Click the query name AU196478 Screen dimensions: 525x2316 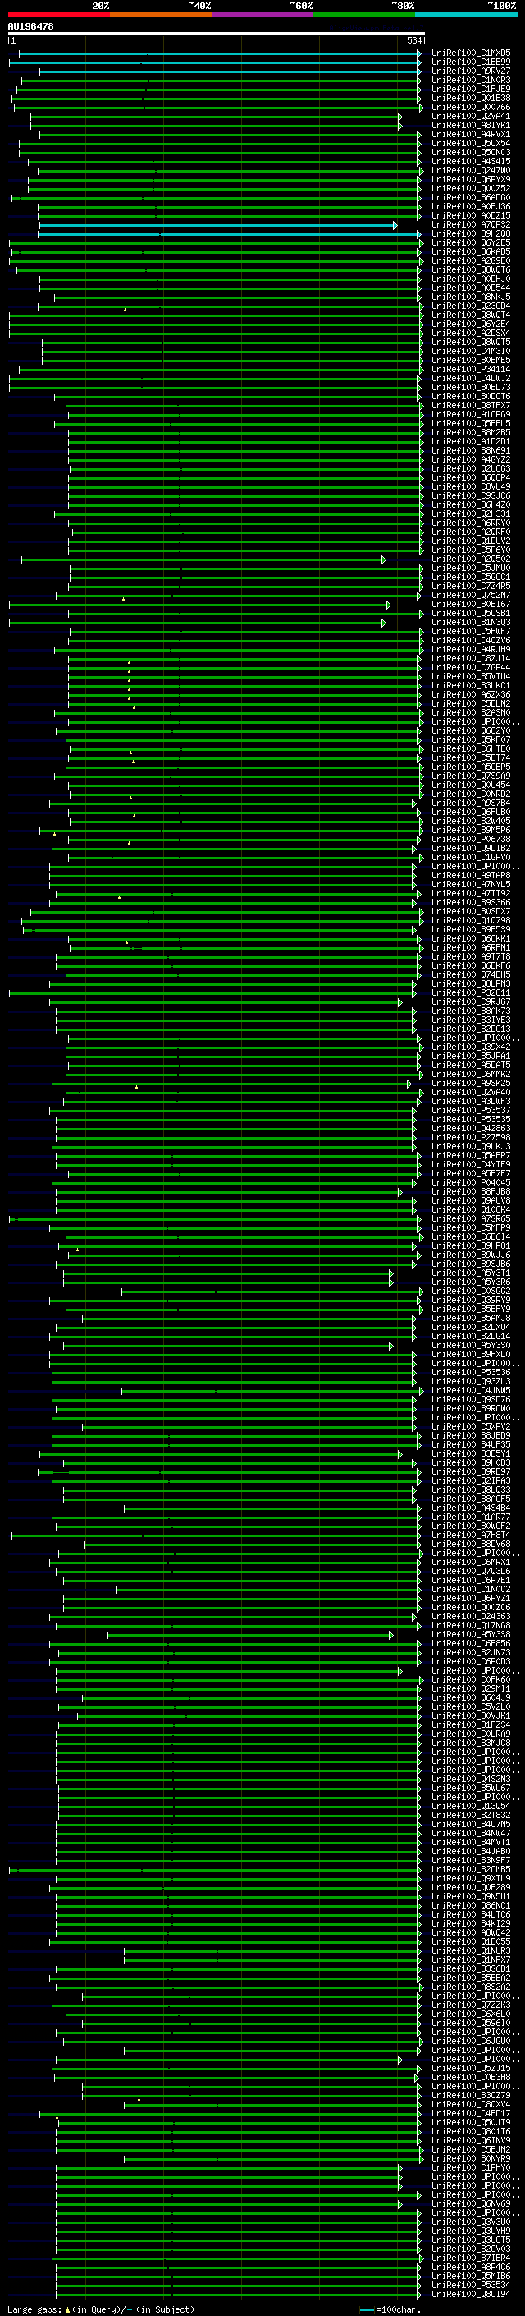tap(30, 26)
